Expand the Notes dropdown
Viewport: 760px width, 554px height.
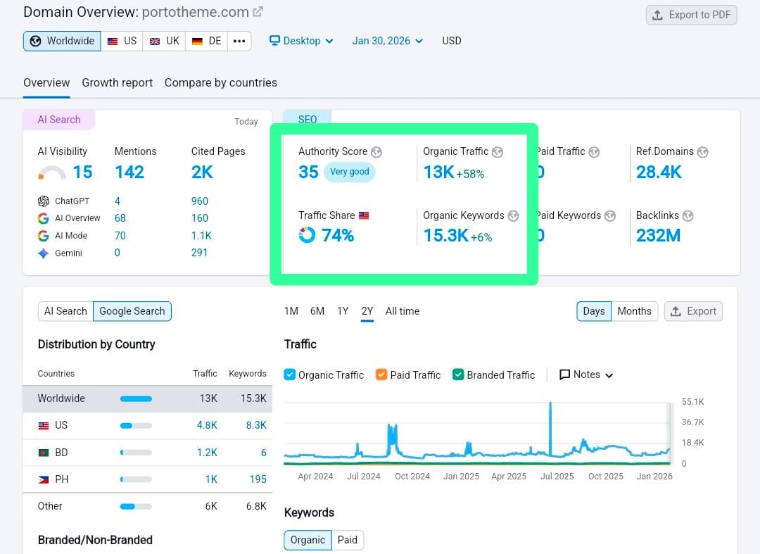(586, 374)
